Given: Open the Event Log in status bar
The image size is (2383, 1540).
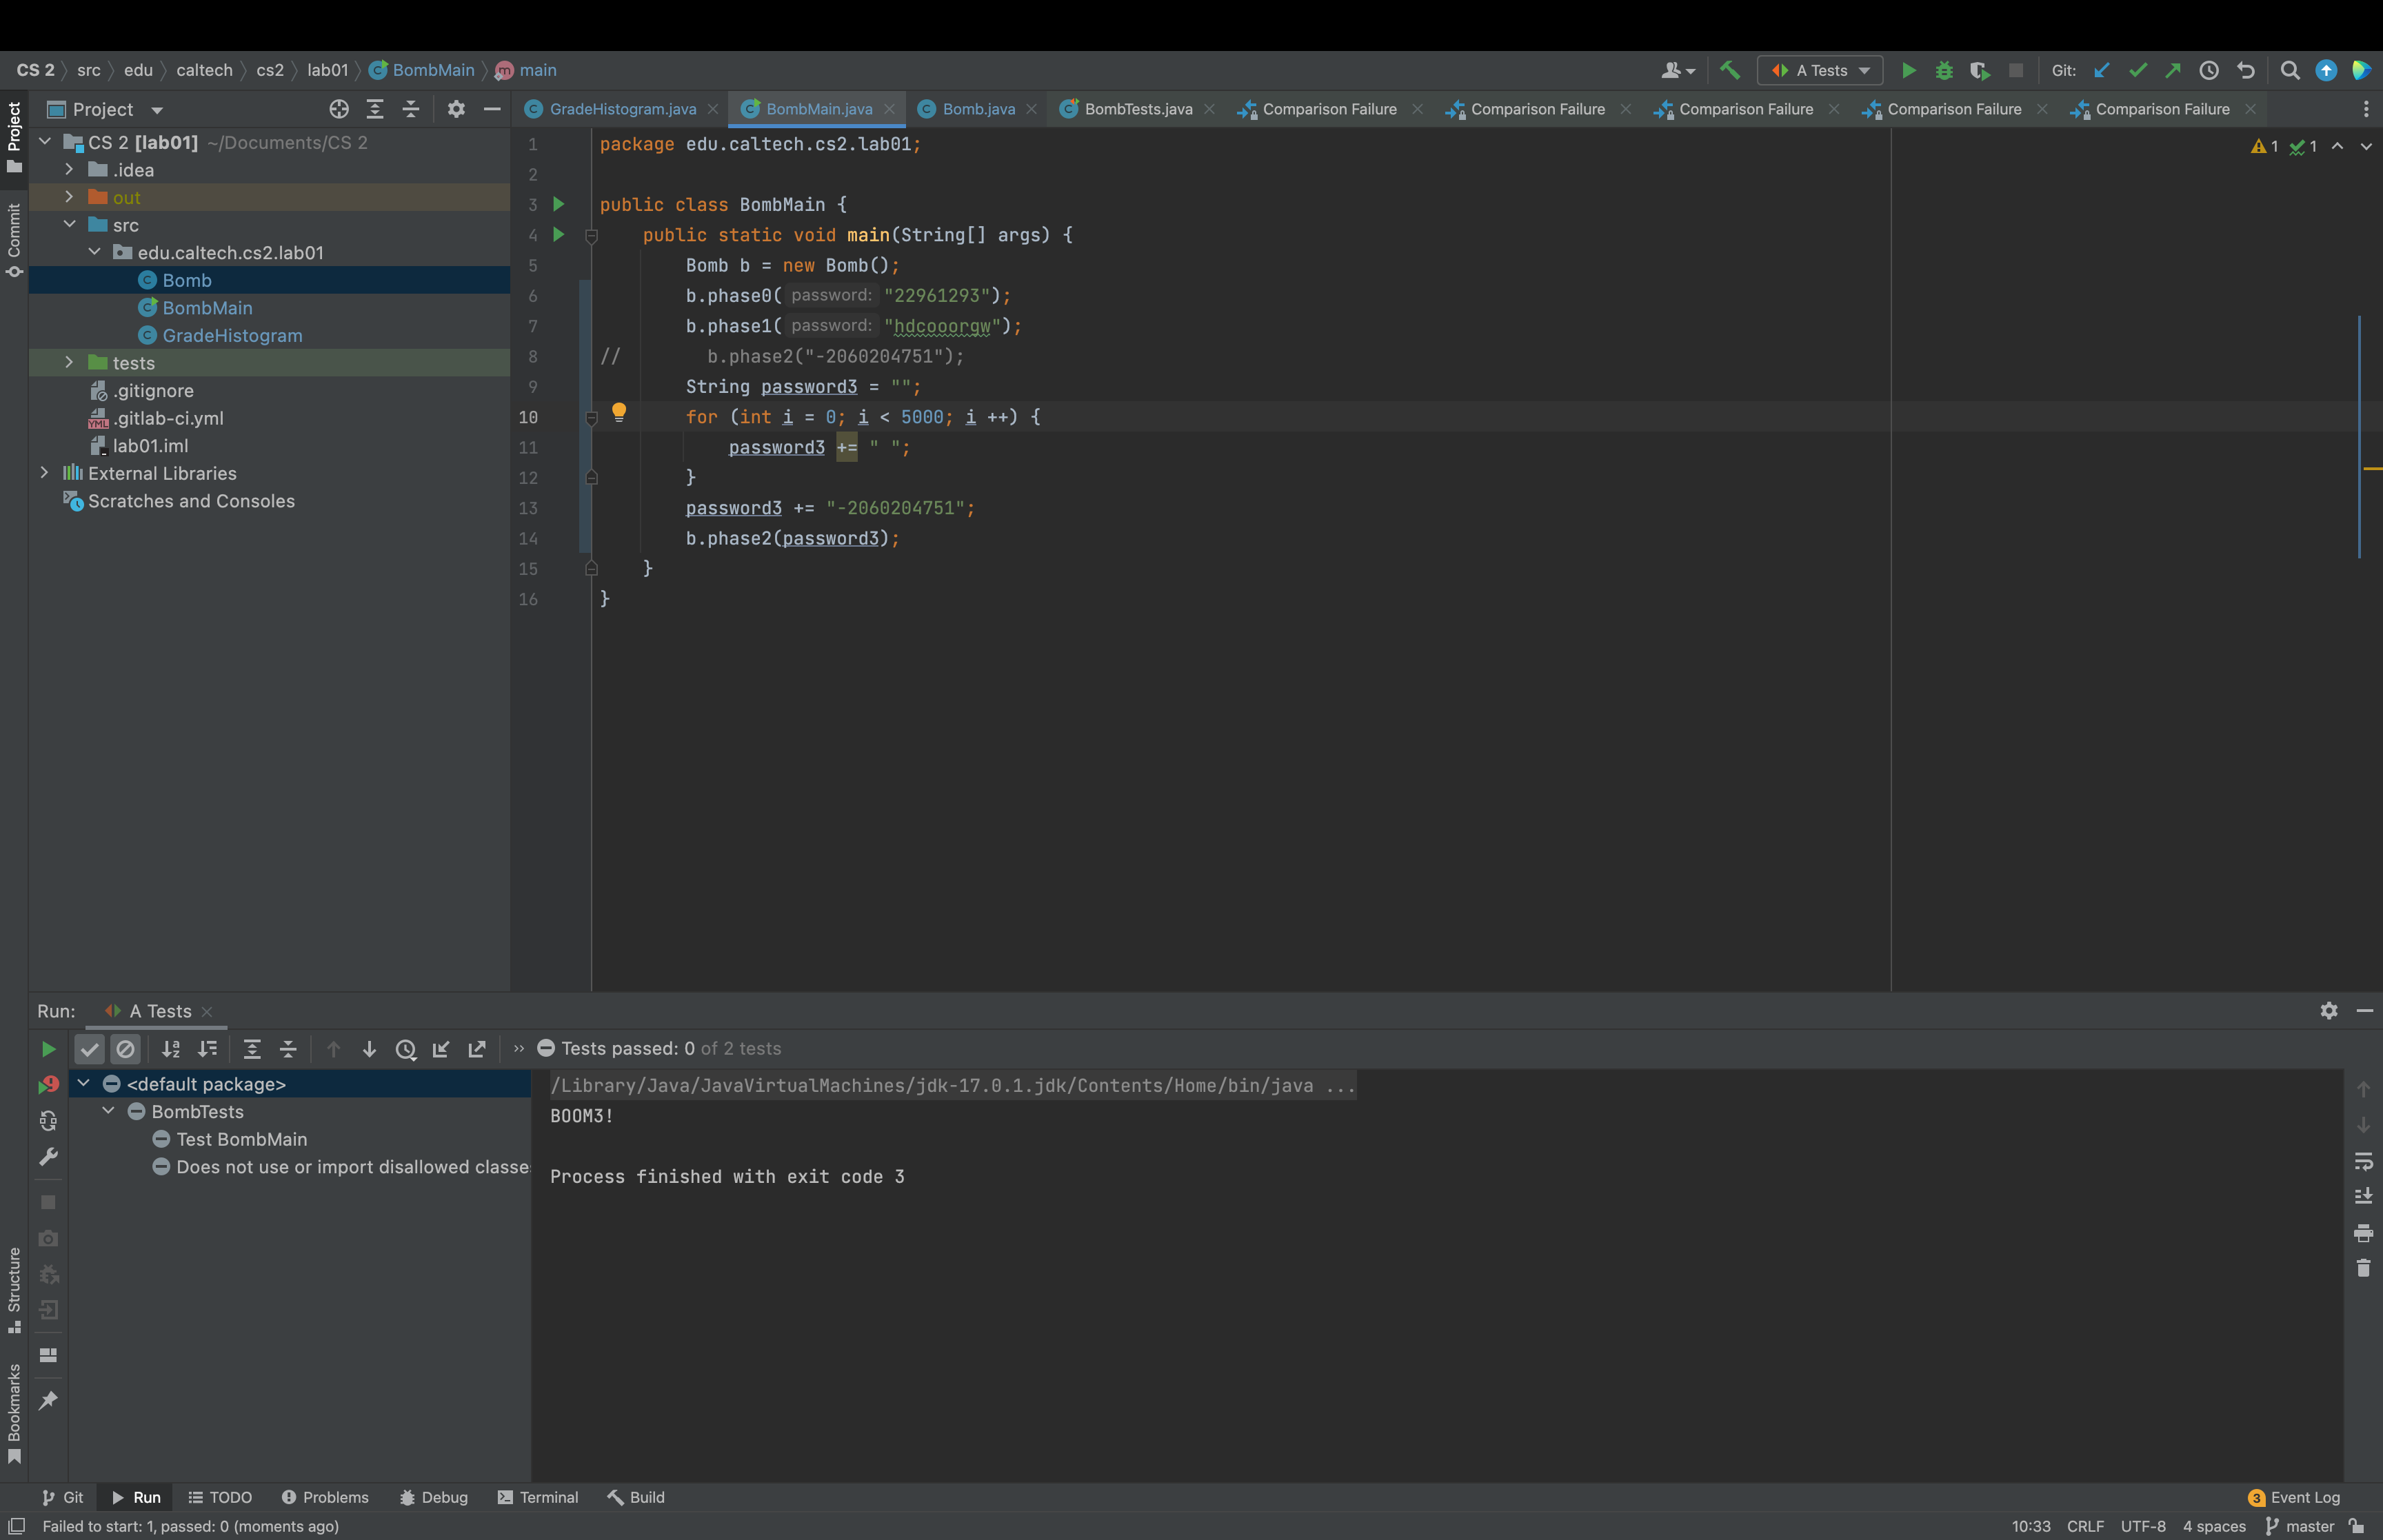Looking at the screenshot, I should pos(2294,1497).
